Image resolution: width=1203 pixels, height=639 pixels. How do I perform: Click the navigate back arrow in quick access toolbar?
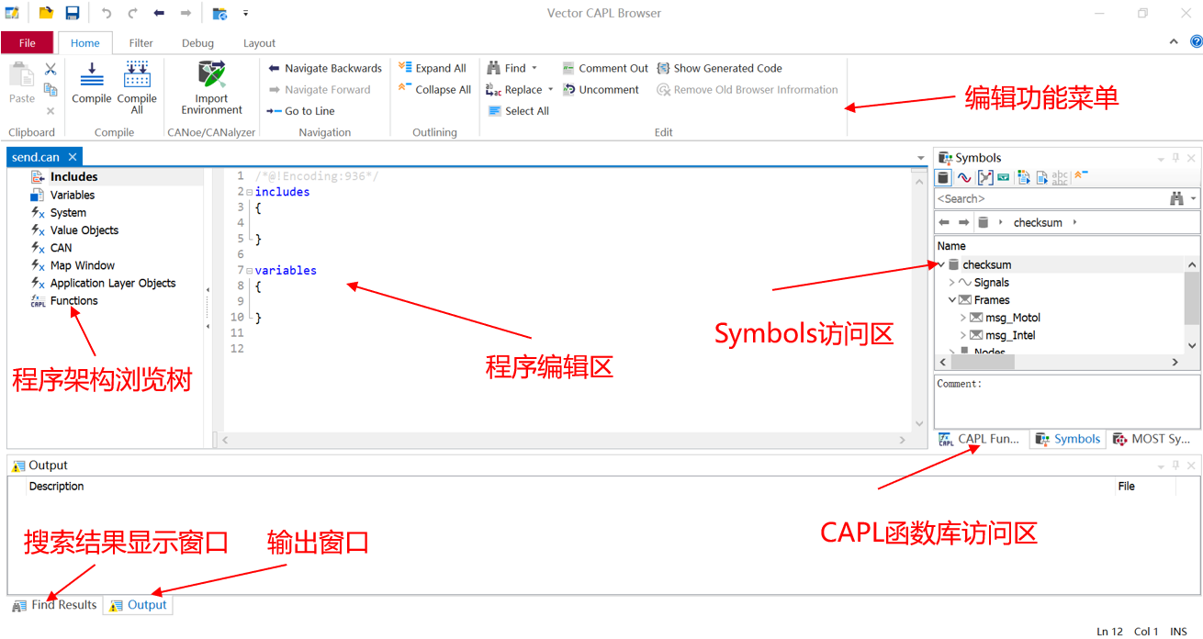(x=159, y=13)
